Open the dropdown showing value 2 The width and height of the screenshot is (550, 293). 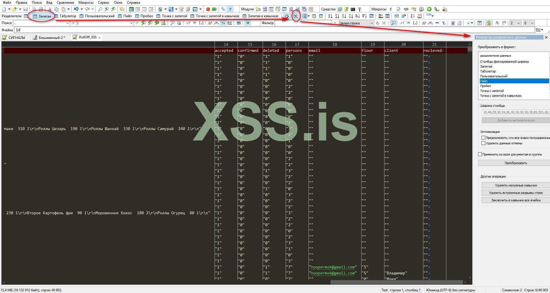(515, 23)
